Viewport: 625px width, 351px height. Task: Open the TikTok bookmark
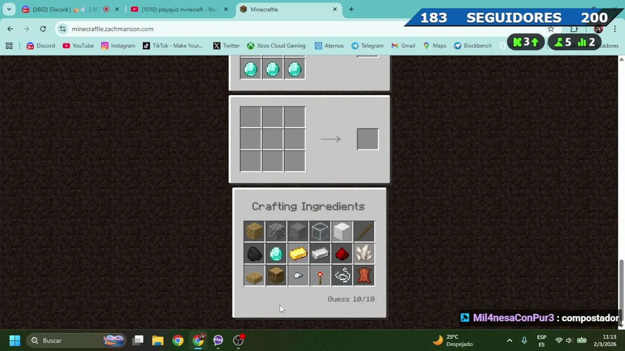click(173, 45)
